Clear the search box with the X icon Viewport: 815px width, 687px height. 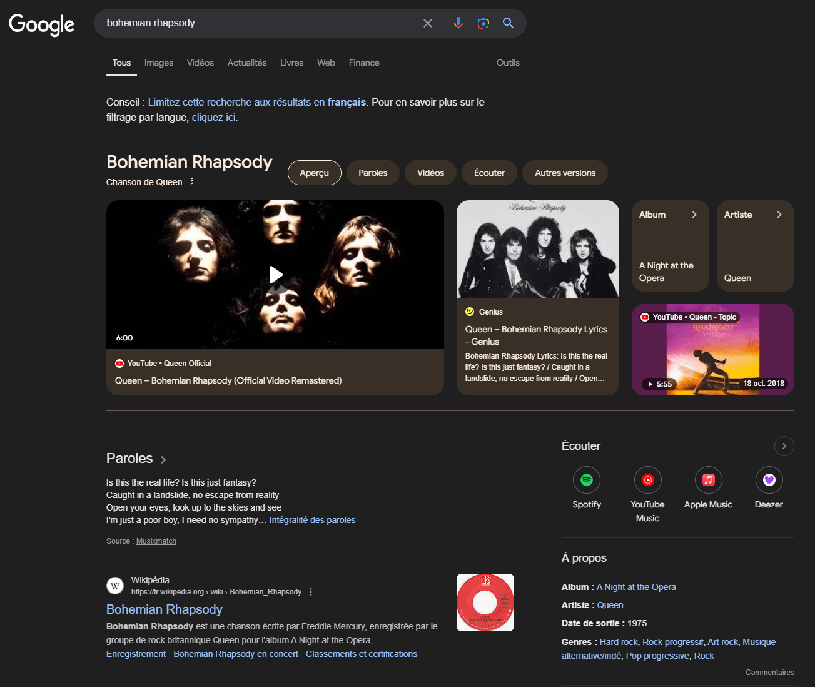click(428, 23)
